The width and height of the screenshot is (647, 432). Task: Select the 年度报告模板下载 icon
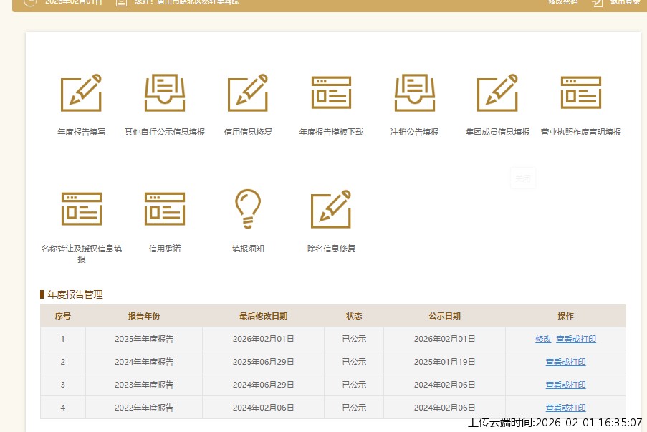click(331, 93)
